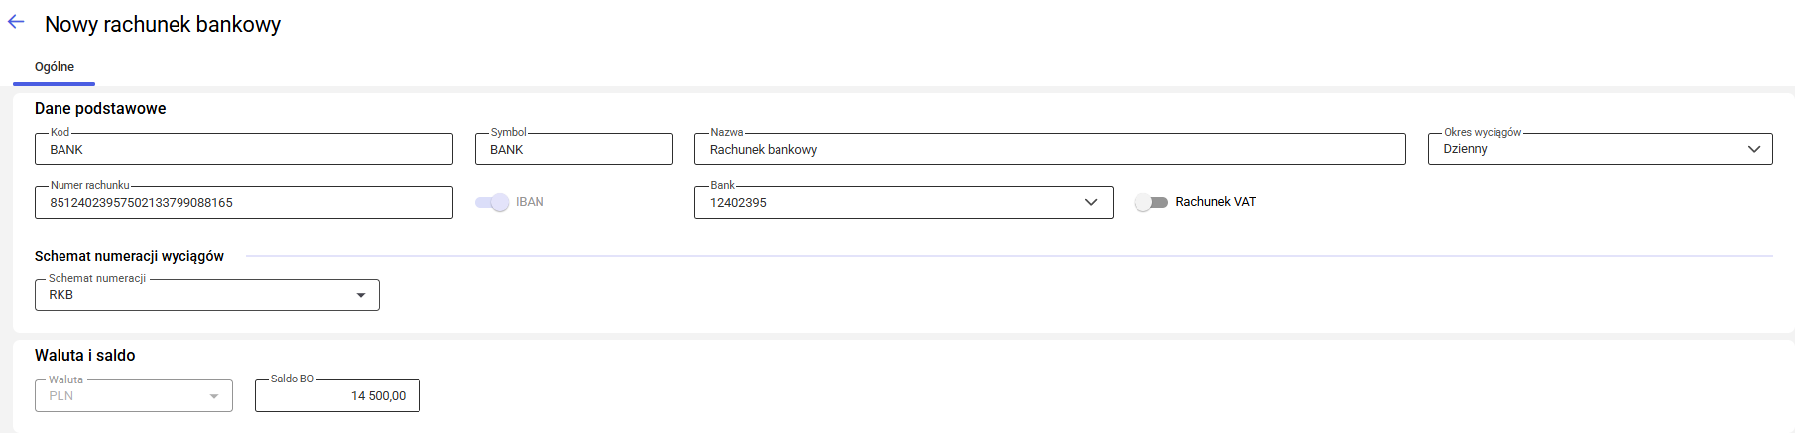Click the Kod input field
The width and height of the screenshot is (1795, 433).
pyautogui.click(x=243, y=150)
